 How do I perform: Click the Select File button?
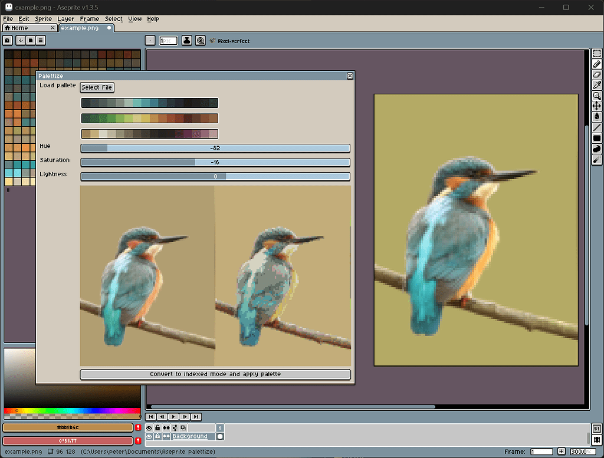point(97,87)
